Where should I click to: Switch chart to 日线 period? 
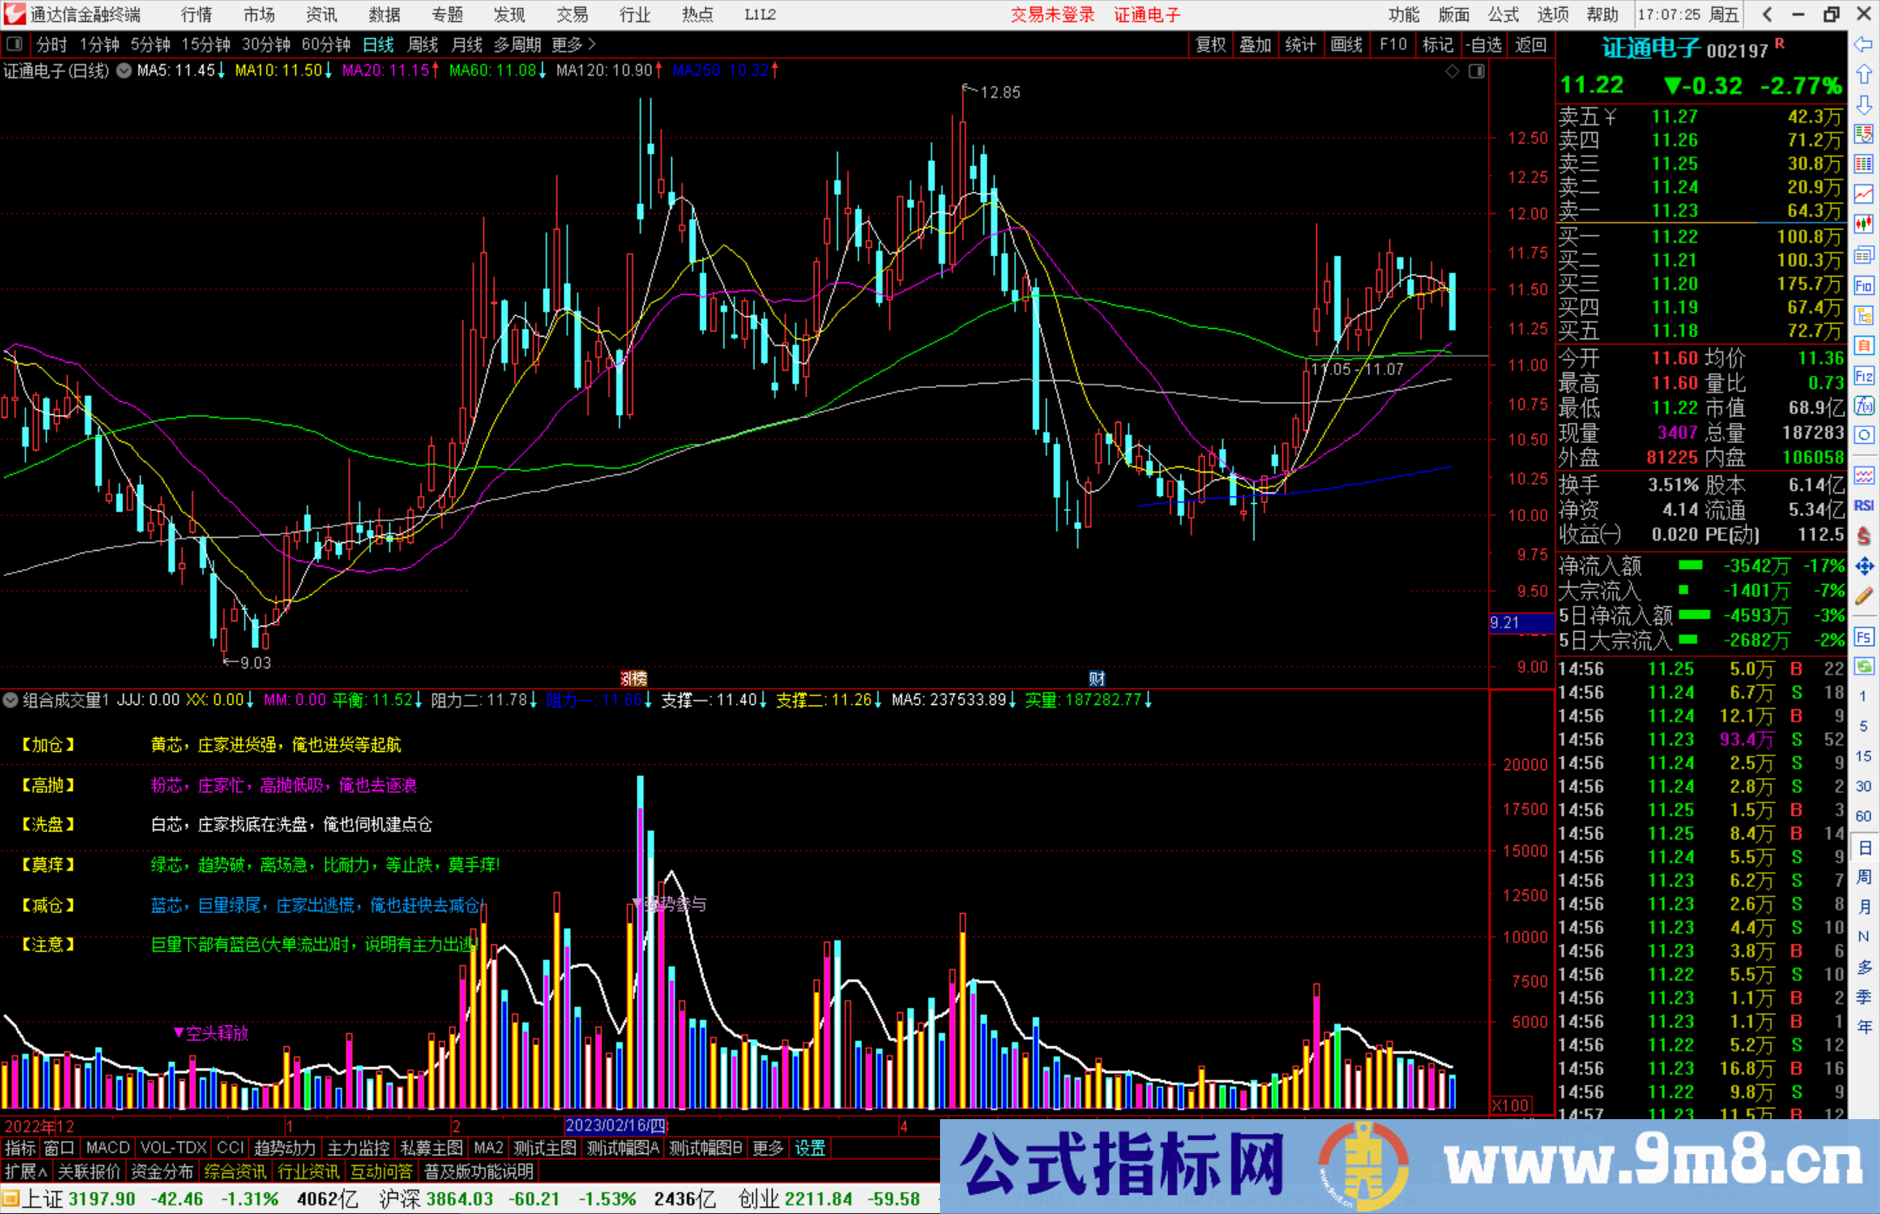click(378, 44)
